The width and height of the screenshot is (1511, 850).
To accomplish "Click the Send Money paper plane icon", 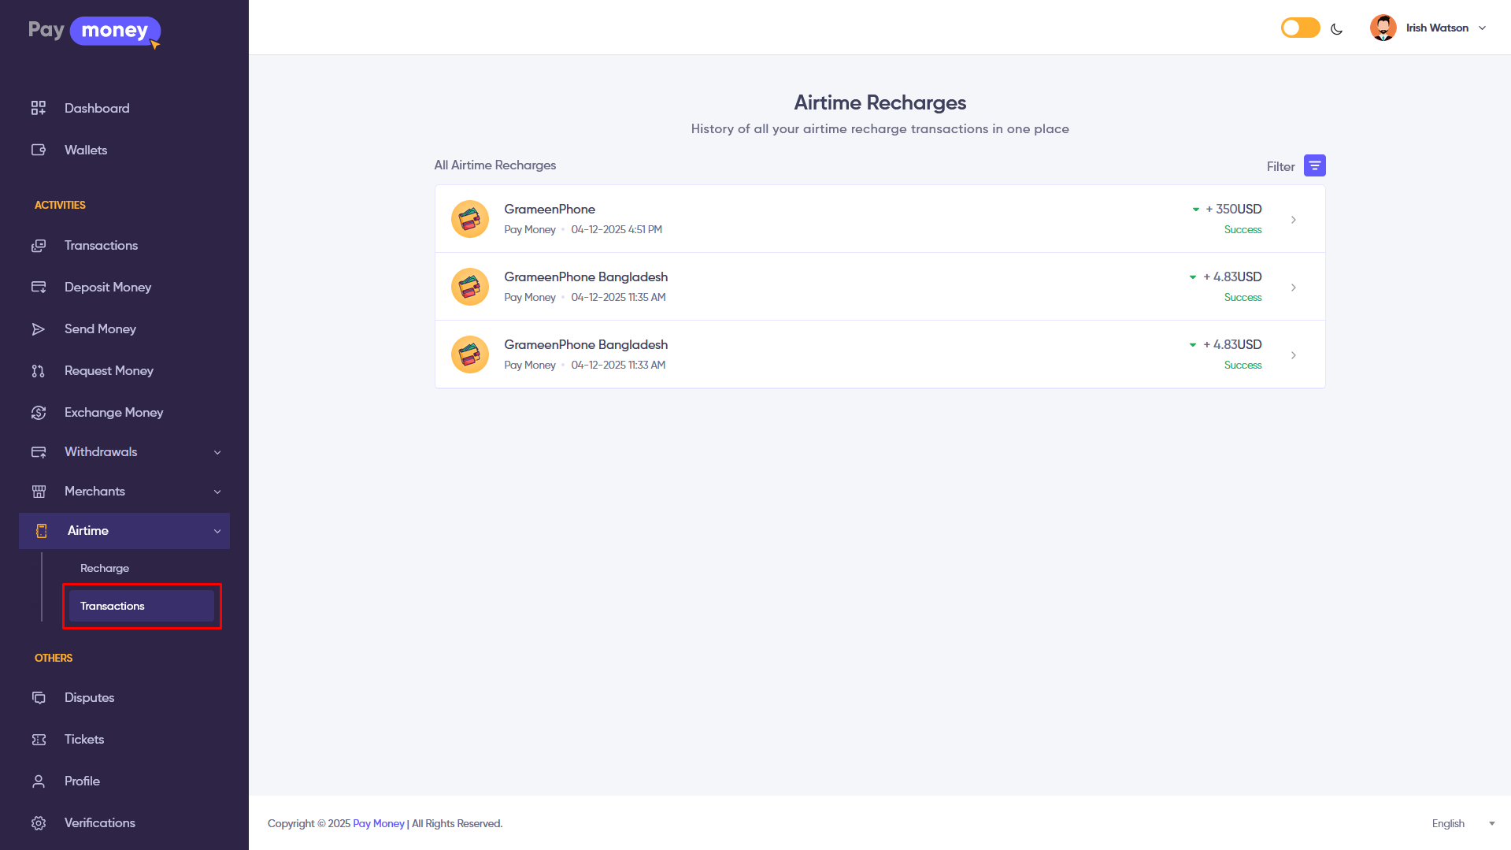I will tap(39, 329).
